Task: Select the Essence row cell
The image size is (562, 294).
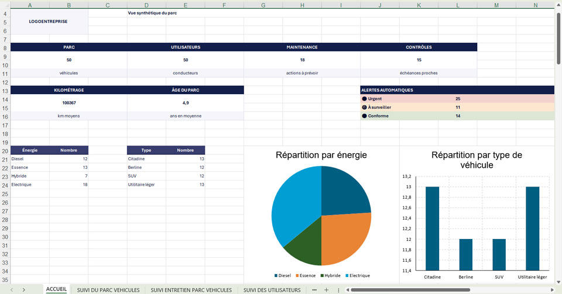Action: coord(30,167)
